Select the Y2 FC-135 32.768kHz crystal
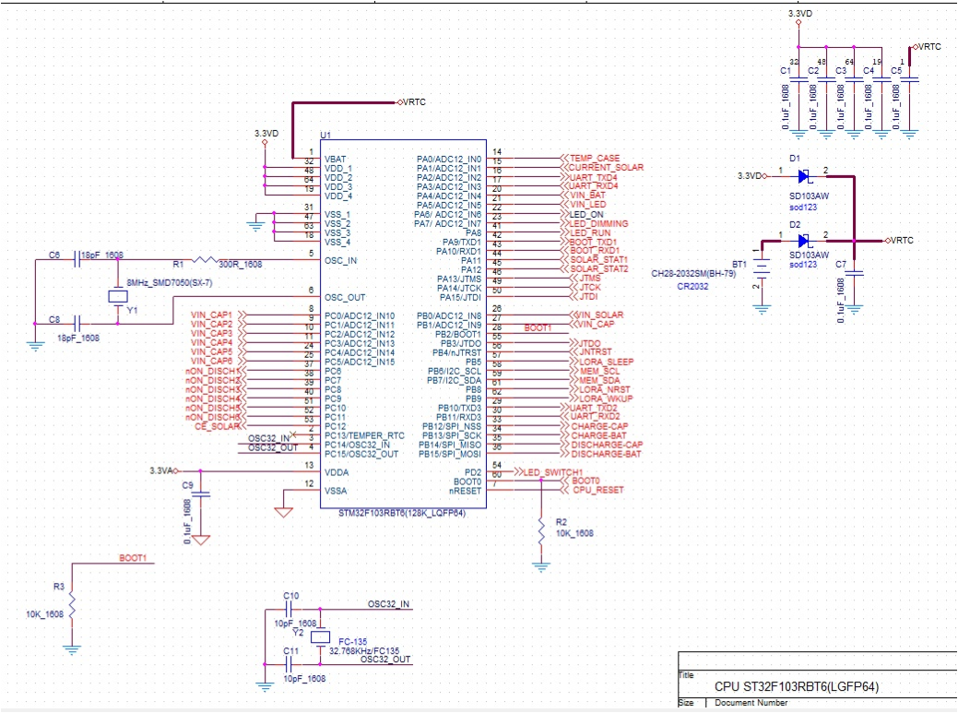 [x=318, y=638]
